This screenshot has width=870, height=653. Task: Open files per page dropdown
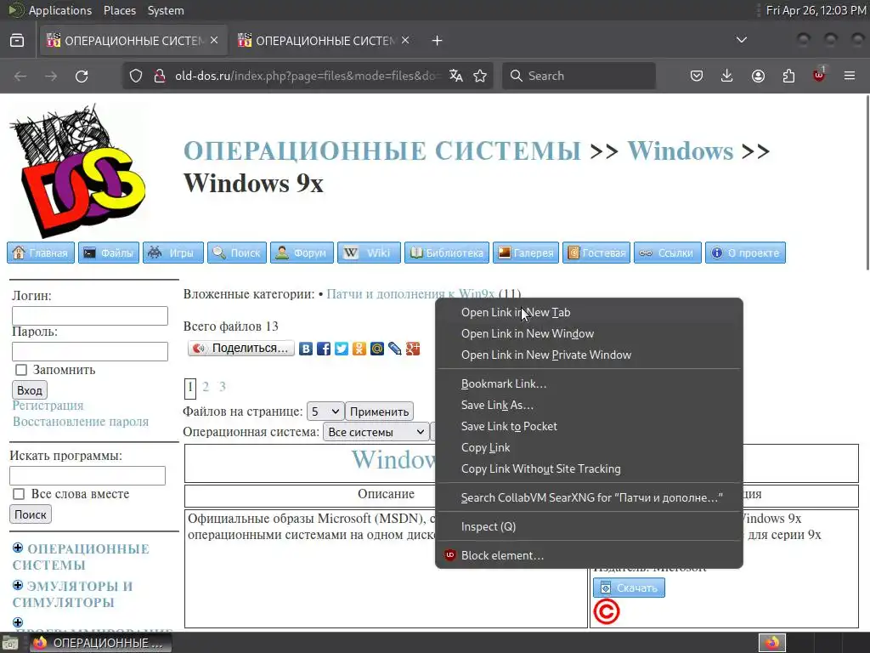point(325,412)
